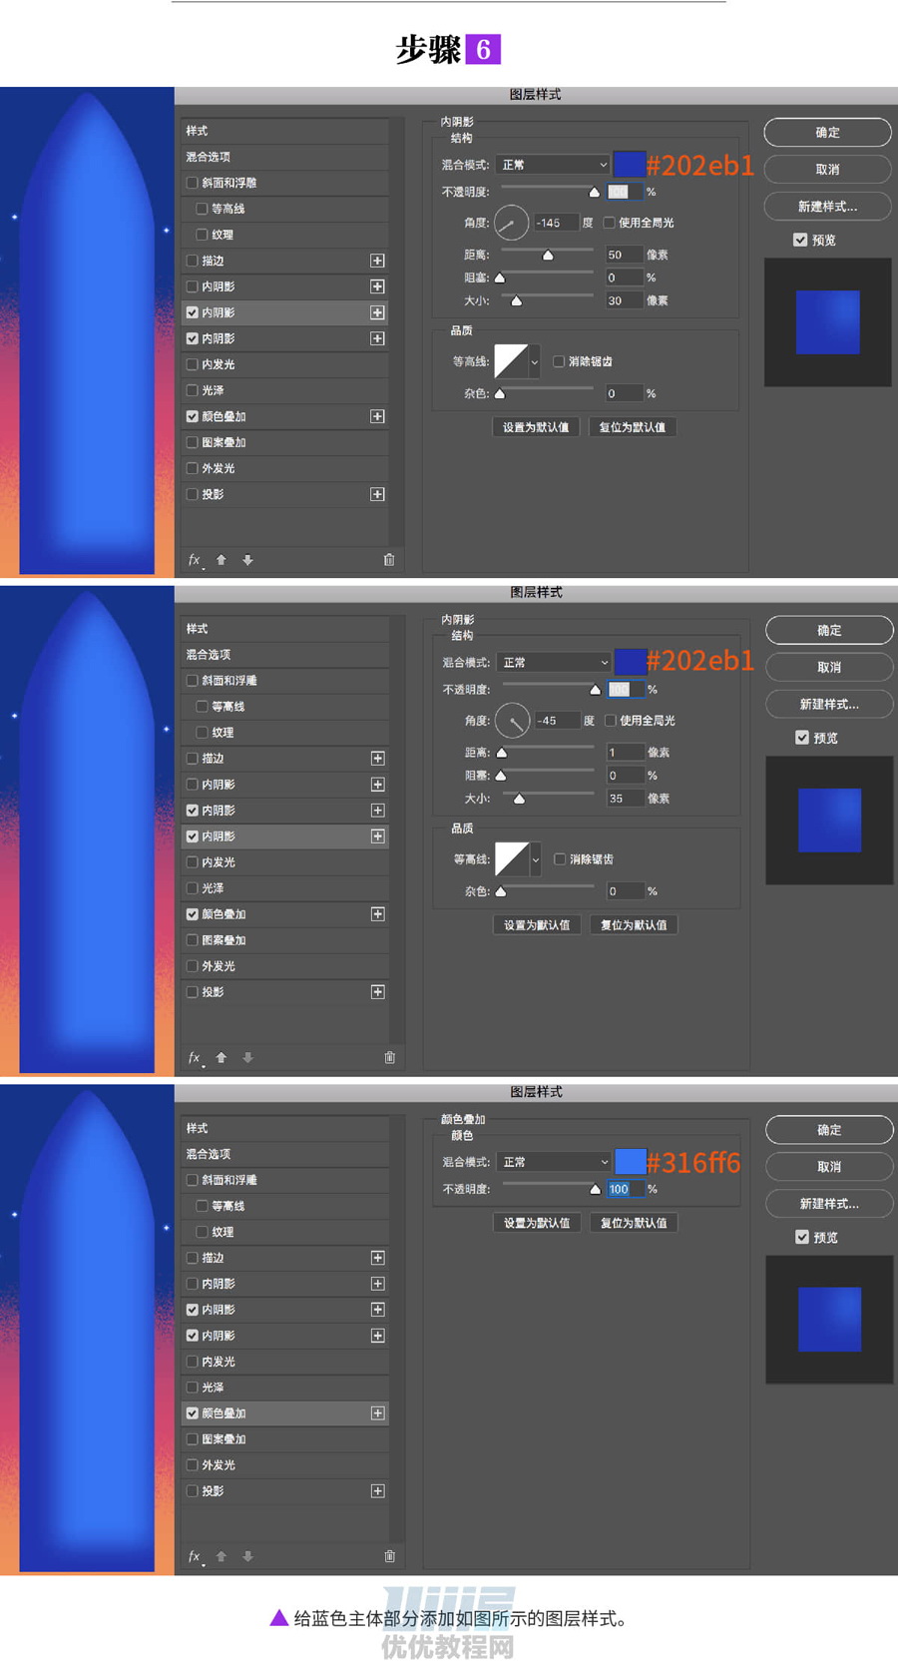Click #202eb1 color swatch in angle -145 dialog
The image size is (898, 1670).
[x=628, y=164]
